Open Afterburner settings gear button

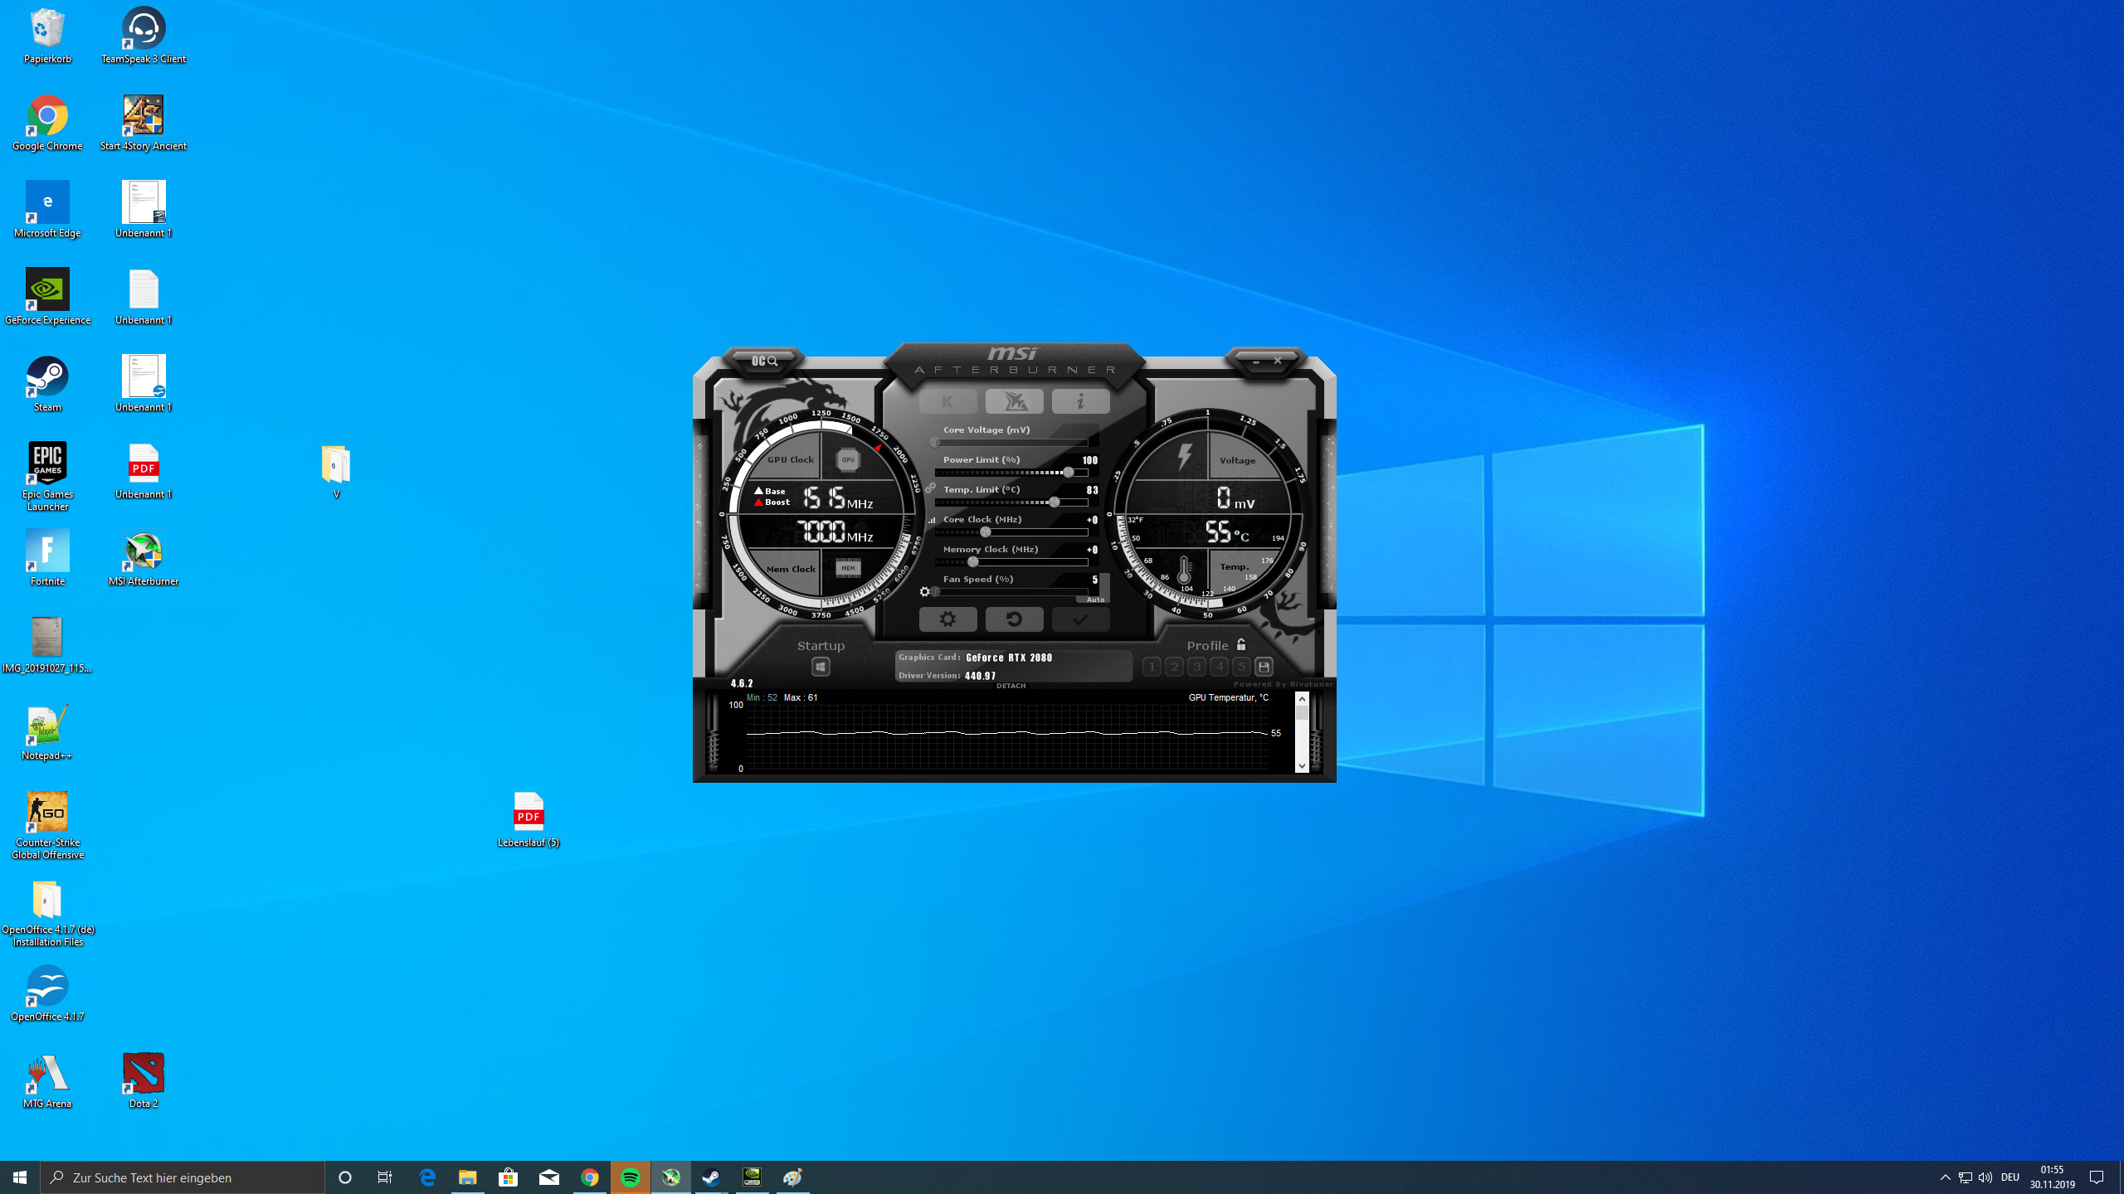tap(948, 619)
